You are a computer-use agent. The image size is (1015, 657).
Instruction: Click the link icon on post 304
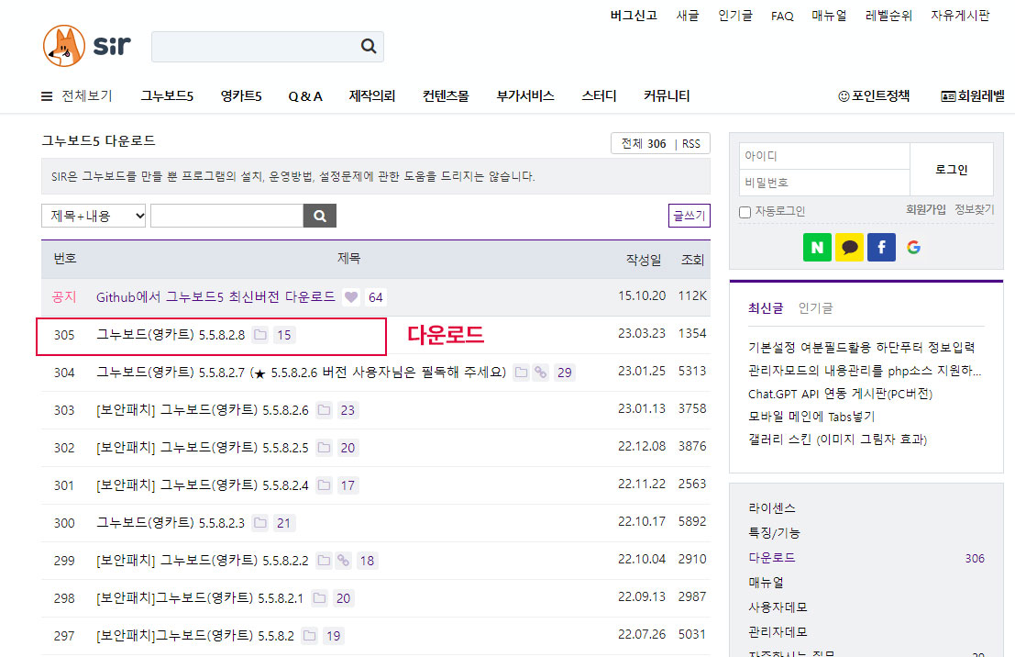pos(541,372)
